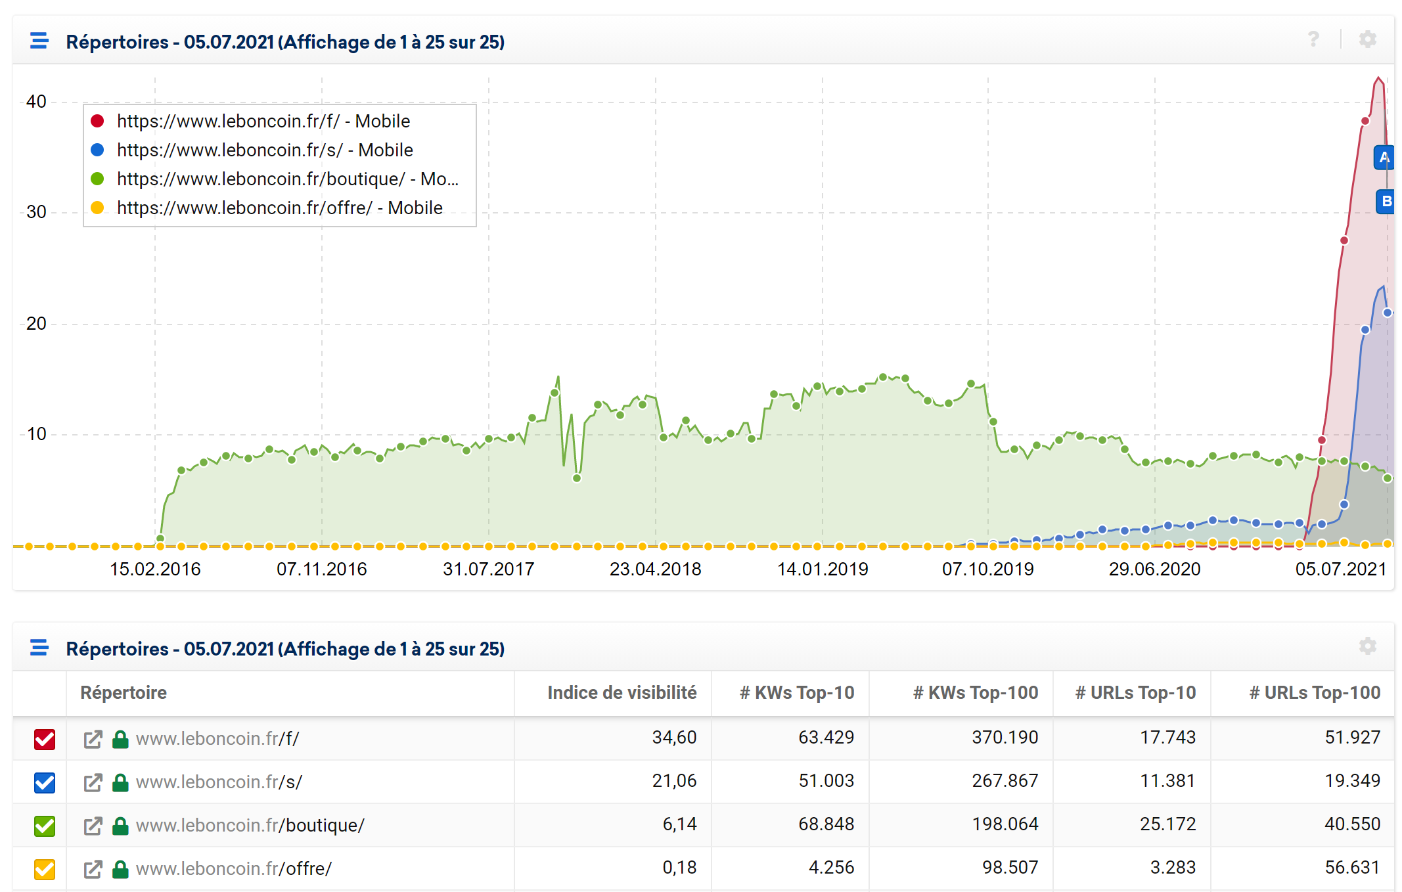1402x892 pixels.
Task: Click KWs Top-100 value 267.867
Action: [x=1005, y=781]
